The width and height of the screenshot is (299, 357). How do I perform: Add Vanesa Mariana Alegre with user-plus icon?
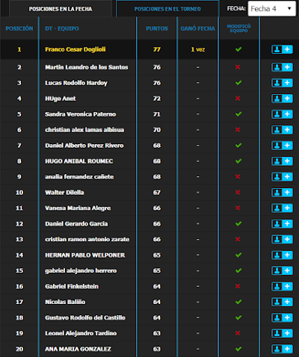[x=282, y=208]
